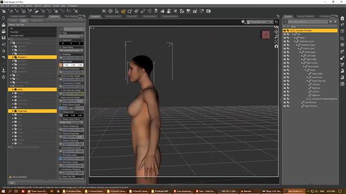Click the Scene filter search field

308,22
